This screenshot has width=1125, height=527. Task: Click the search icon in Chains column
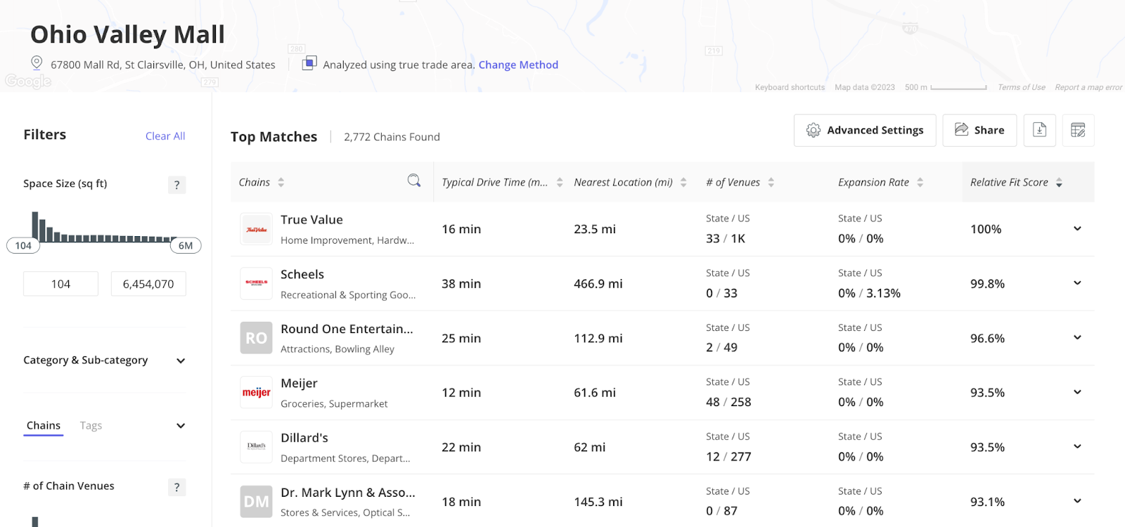tap(414, 181)
